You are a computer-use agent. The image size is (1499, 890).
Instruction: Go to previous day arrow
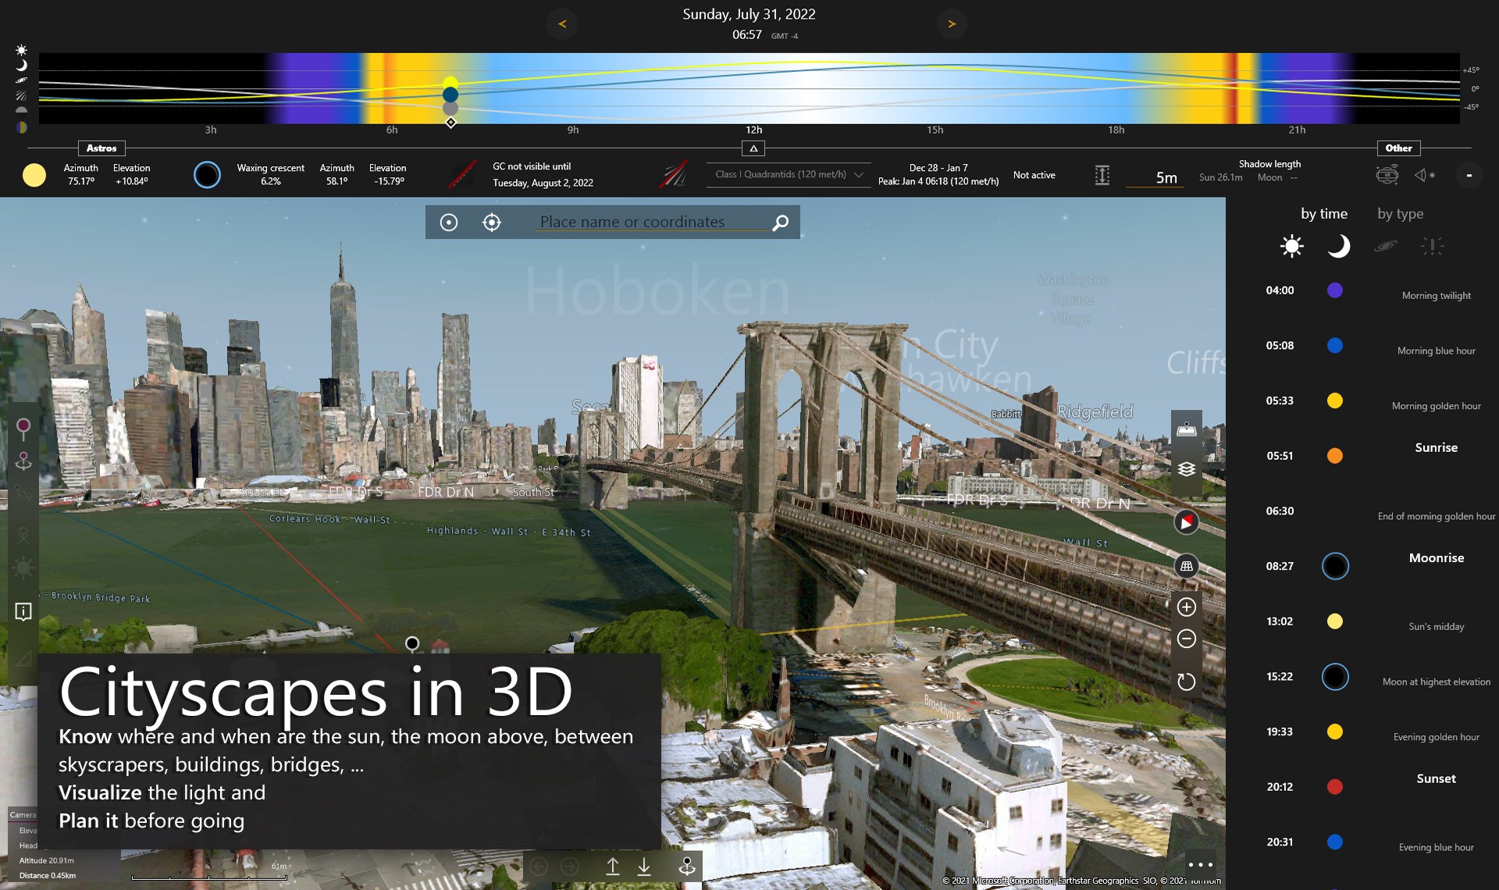pyautogui.click(x=562, y=24)
